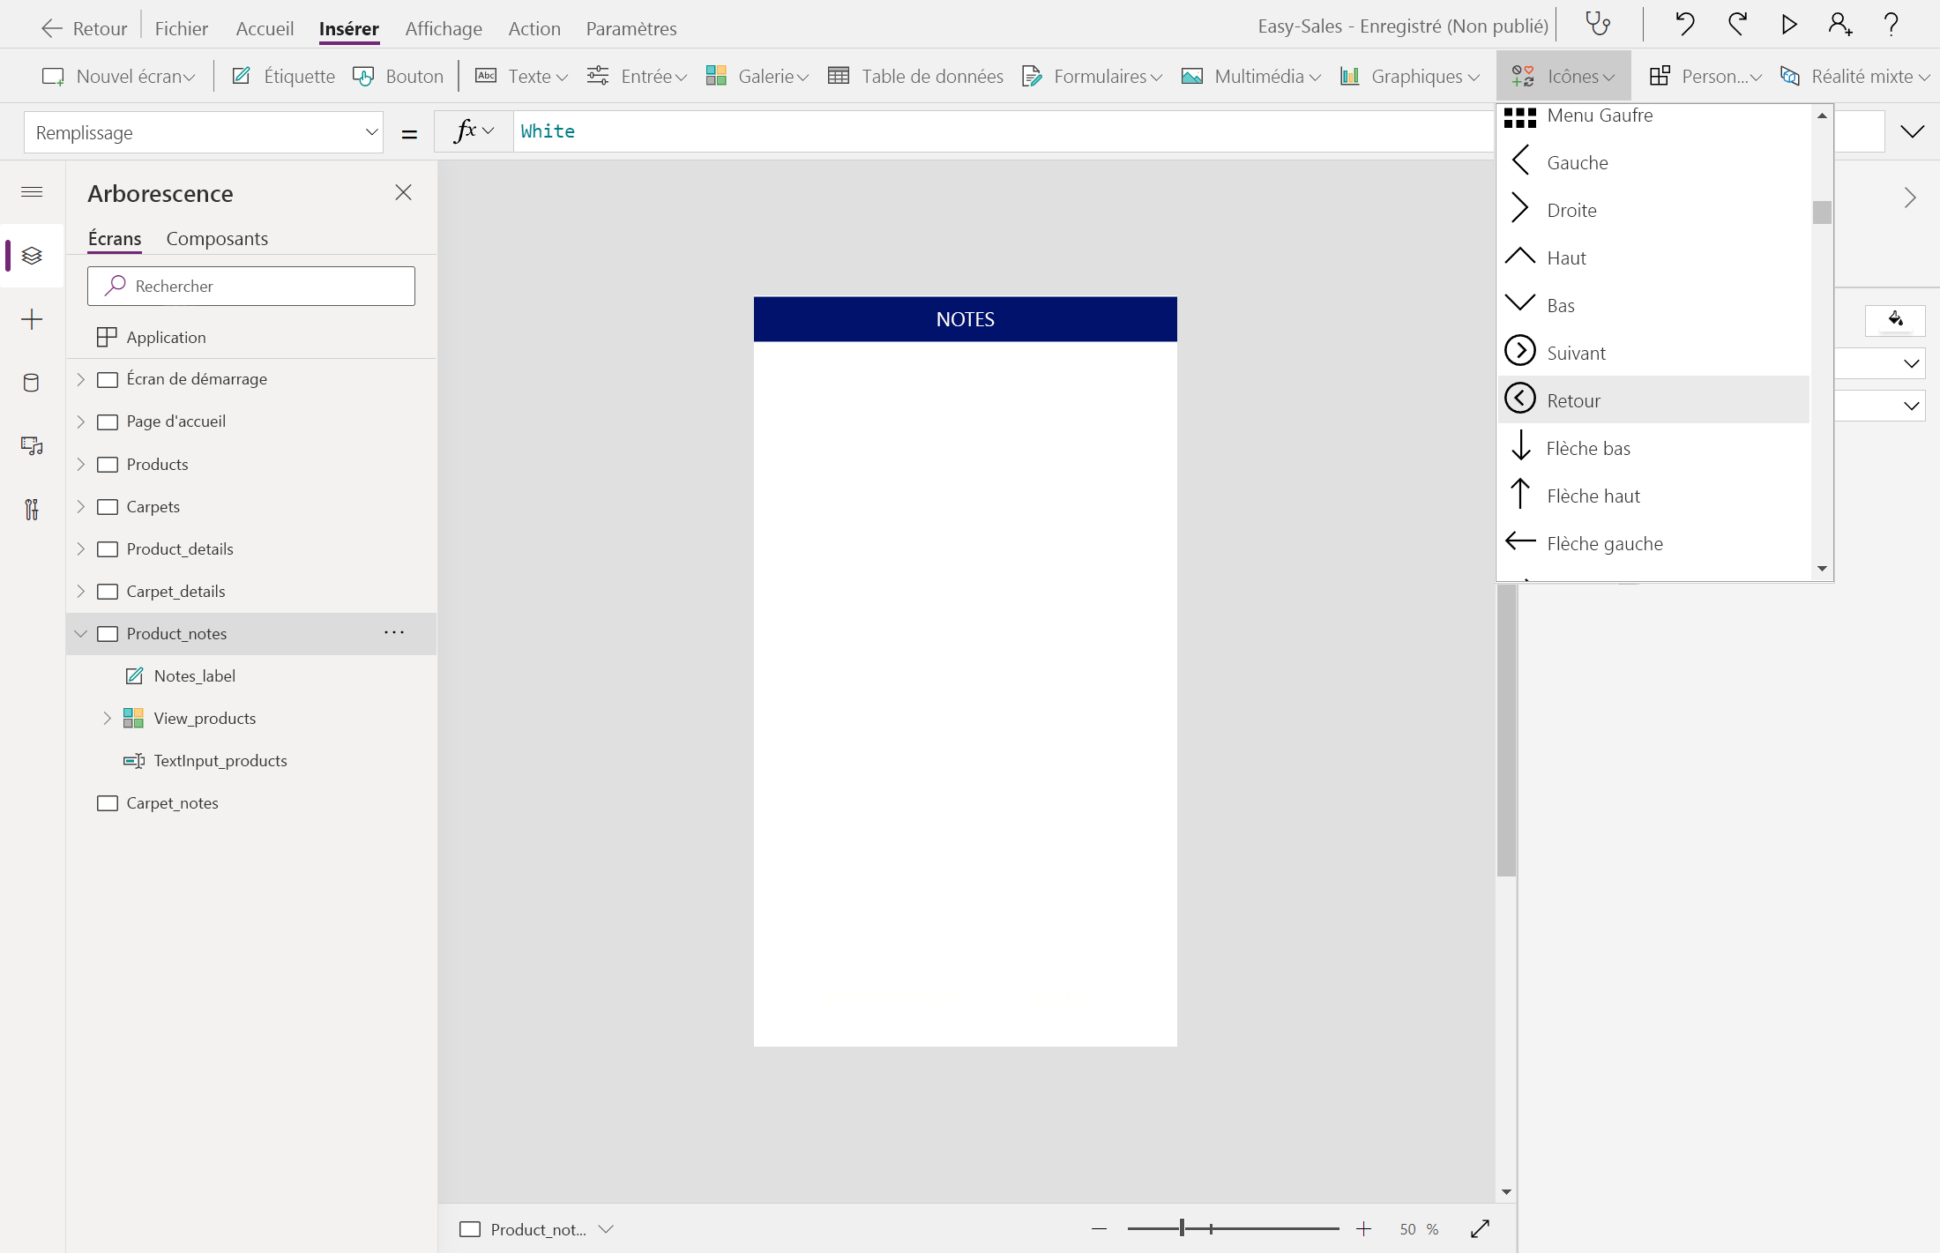
Task: Click the Rechercher search field
Action: pyautogui.click(x=251, y=286)
